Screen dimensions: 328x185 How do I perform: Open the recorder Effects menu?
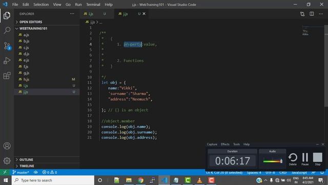click(x=225, y=144)
